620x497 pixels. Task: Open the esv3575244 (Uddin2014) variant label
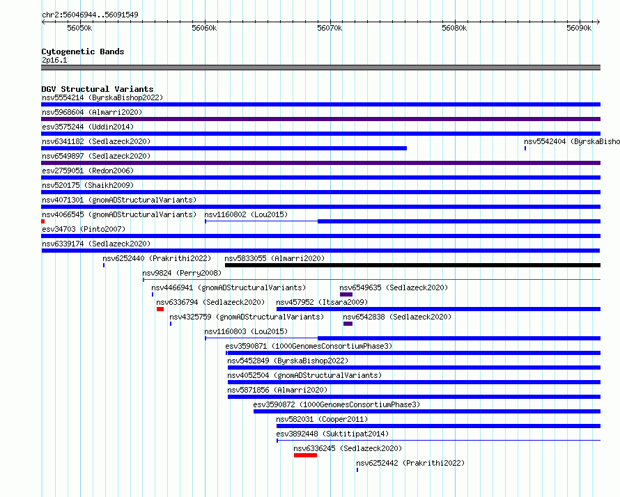click(88, 127)
